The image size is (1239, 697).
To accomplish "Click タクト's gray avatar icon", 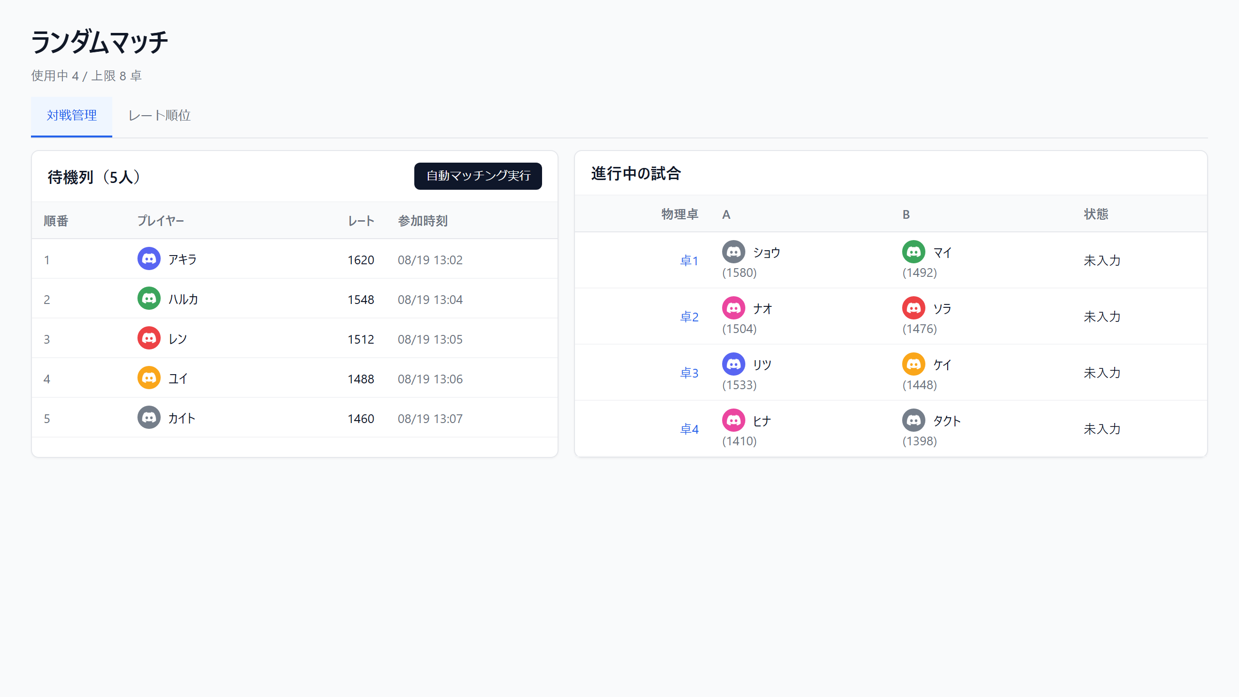I will click(914, 421).
